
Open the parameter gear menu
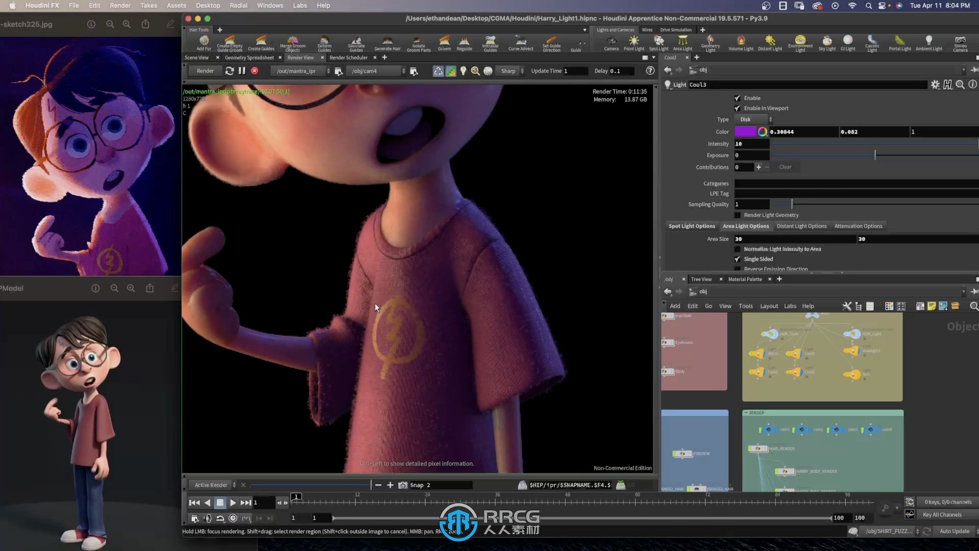pyautogui.click(x=935, y=85)
